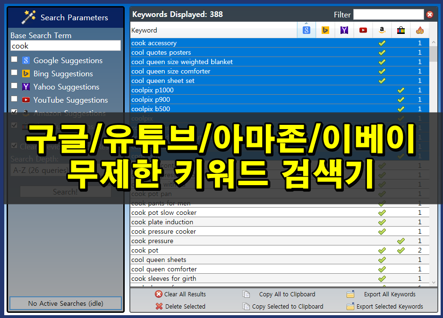The image size is (443, 318).
Task: Sort by Amazon column icon
Action: [382, 30]
